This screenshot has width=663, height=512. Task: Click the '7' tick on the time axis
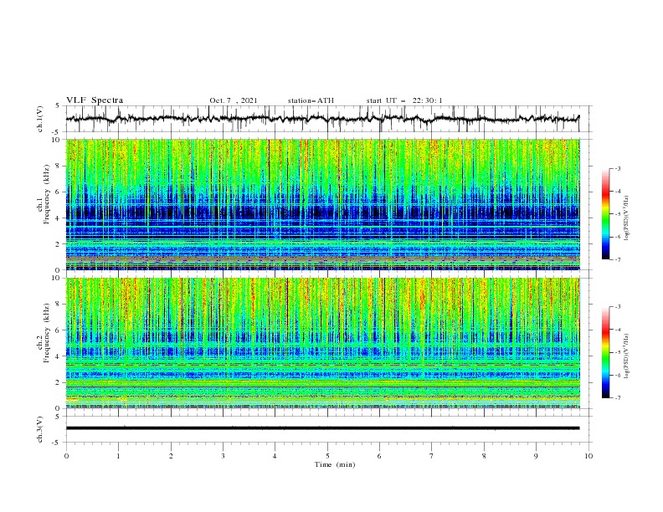coord(432,456)
